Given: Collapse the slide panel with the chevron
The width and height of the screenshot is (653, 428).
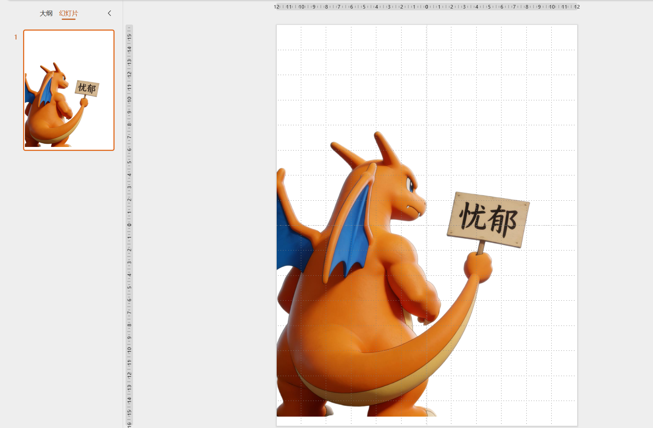Looking at the screenshot, I should tap(110, 13).
